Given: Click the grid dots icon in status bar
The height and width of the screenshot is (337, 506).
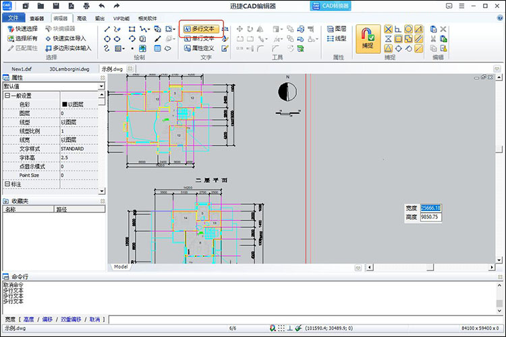Looking at the screenshot, I should click(x=281, y=328).
